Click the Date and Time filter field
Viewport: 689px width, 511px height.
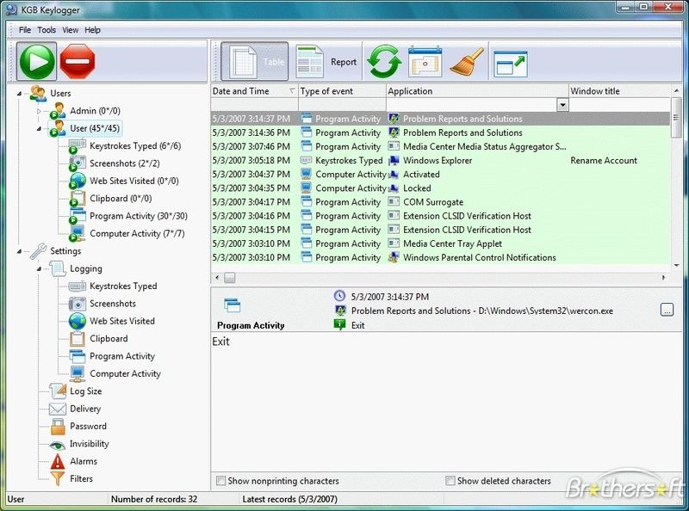coord(254,105)
